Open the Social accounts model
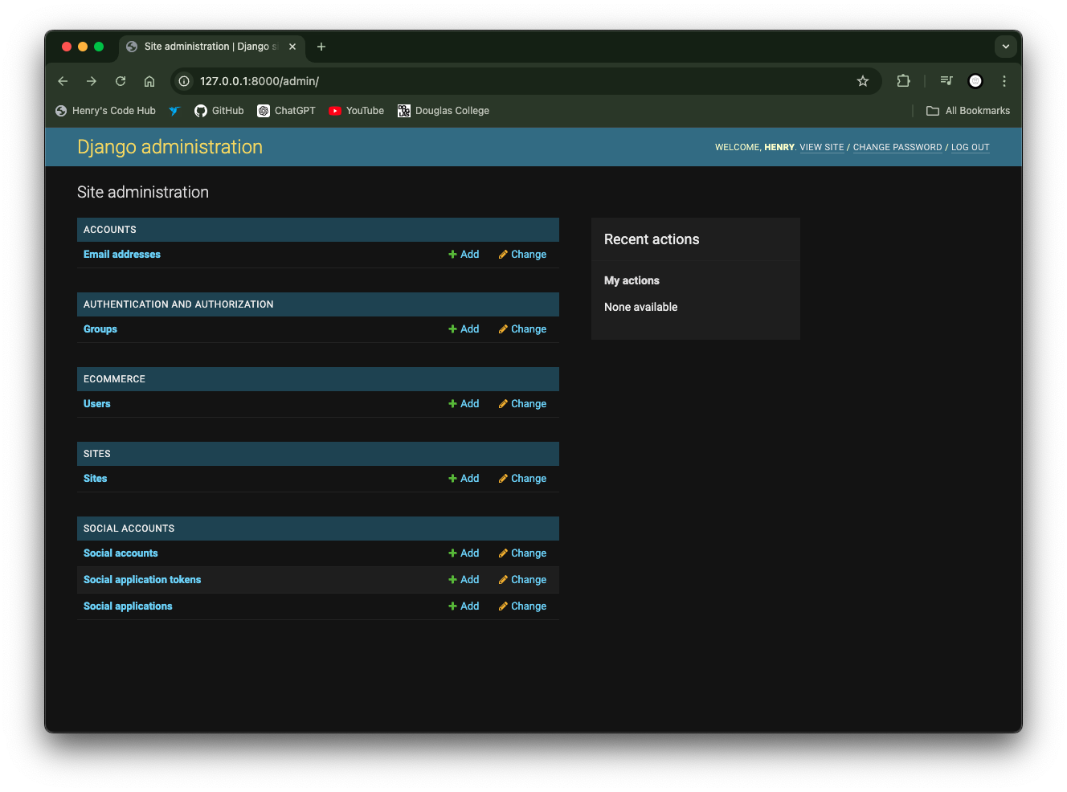Viewport: 1067px width, 792px height. pos(121,553)
